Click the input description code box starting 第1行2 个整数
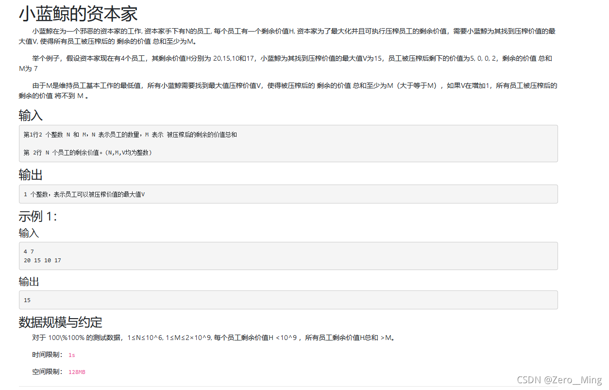Screen dimensions: 609x390 click(288, 143)
